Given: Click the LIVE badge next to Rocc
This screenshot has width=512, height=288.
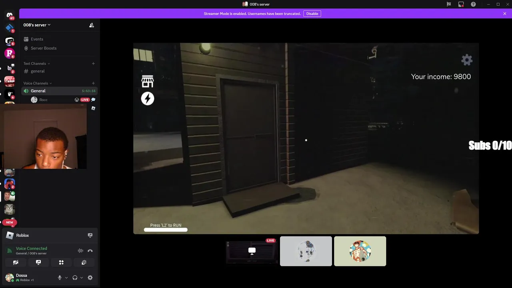Looking at the screenshot, I should point(85,100).
